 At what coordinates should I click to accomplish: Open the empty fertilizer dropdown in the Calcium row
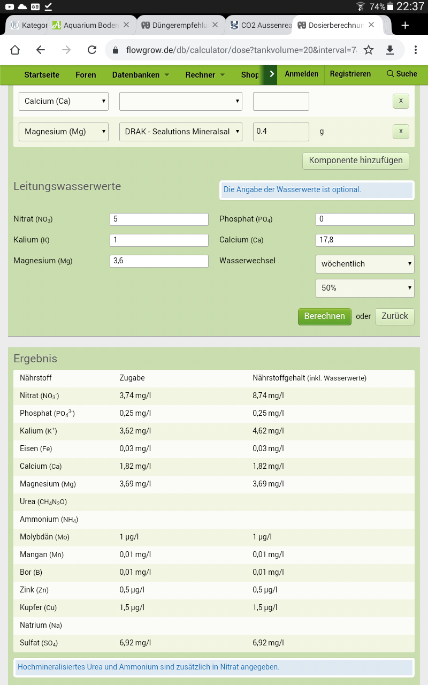click(181, 101)
